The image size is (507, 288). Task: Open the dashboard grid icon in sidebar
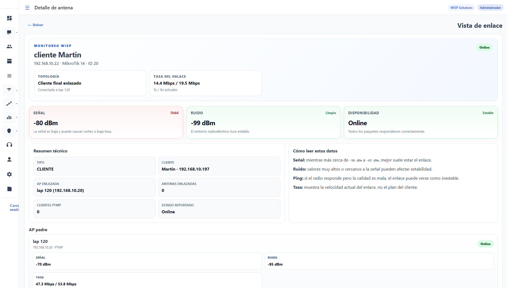coord(9,18)
